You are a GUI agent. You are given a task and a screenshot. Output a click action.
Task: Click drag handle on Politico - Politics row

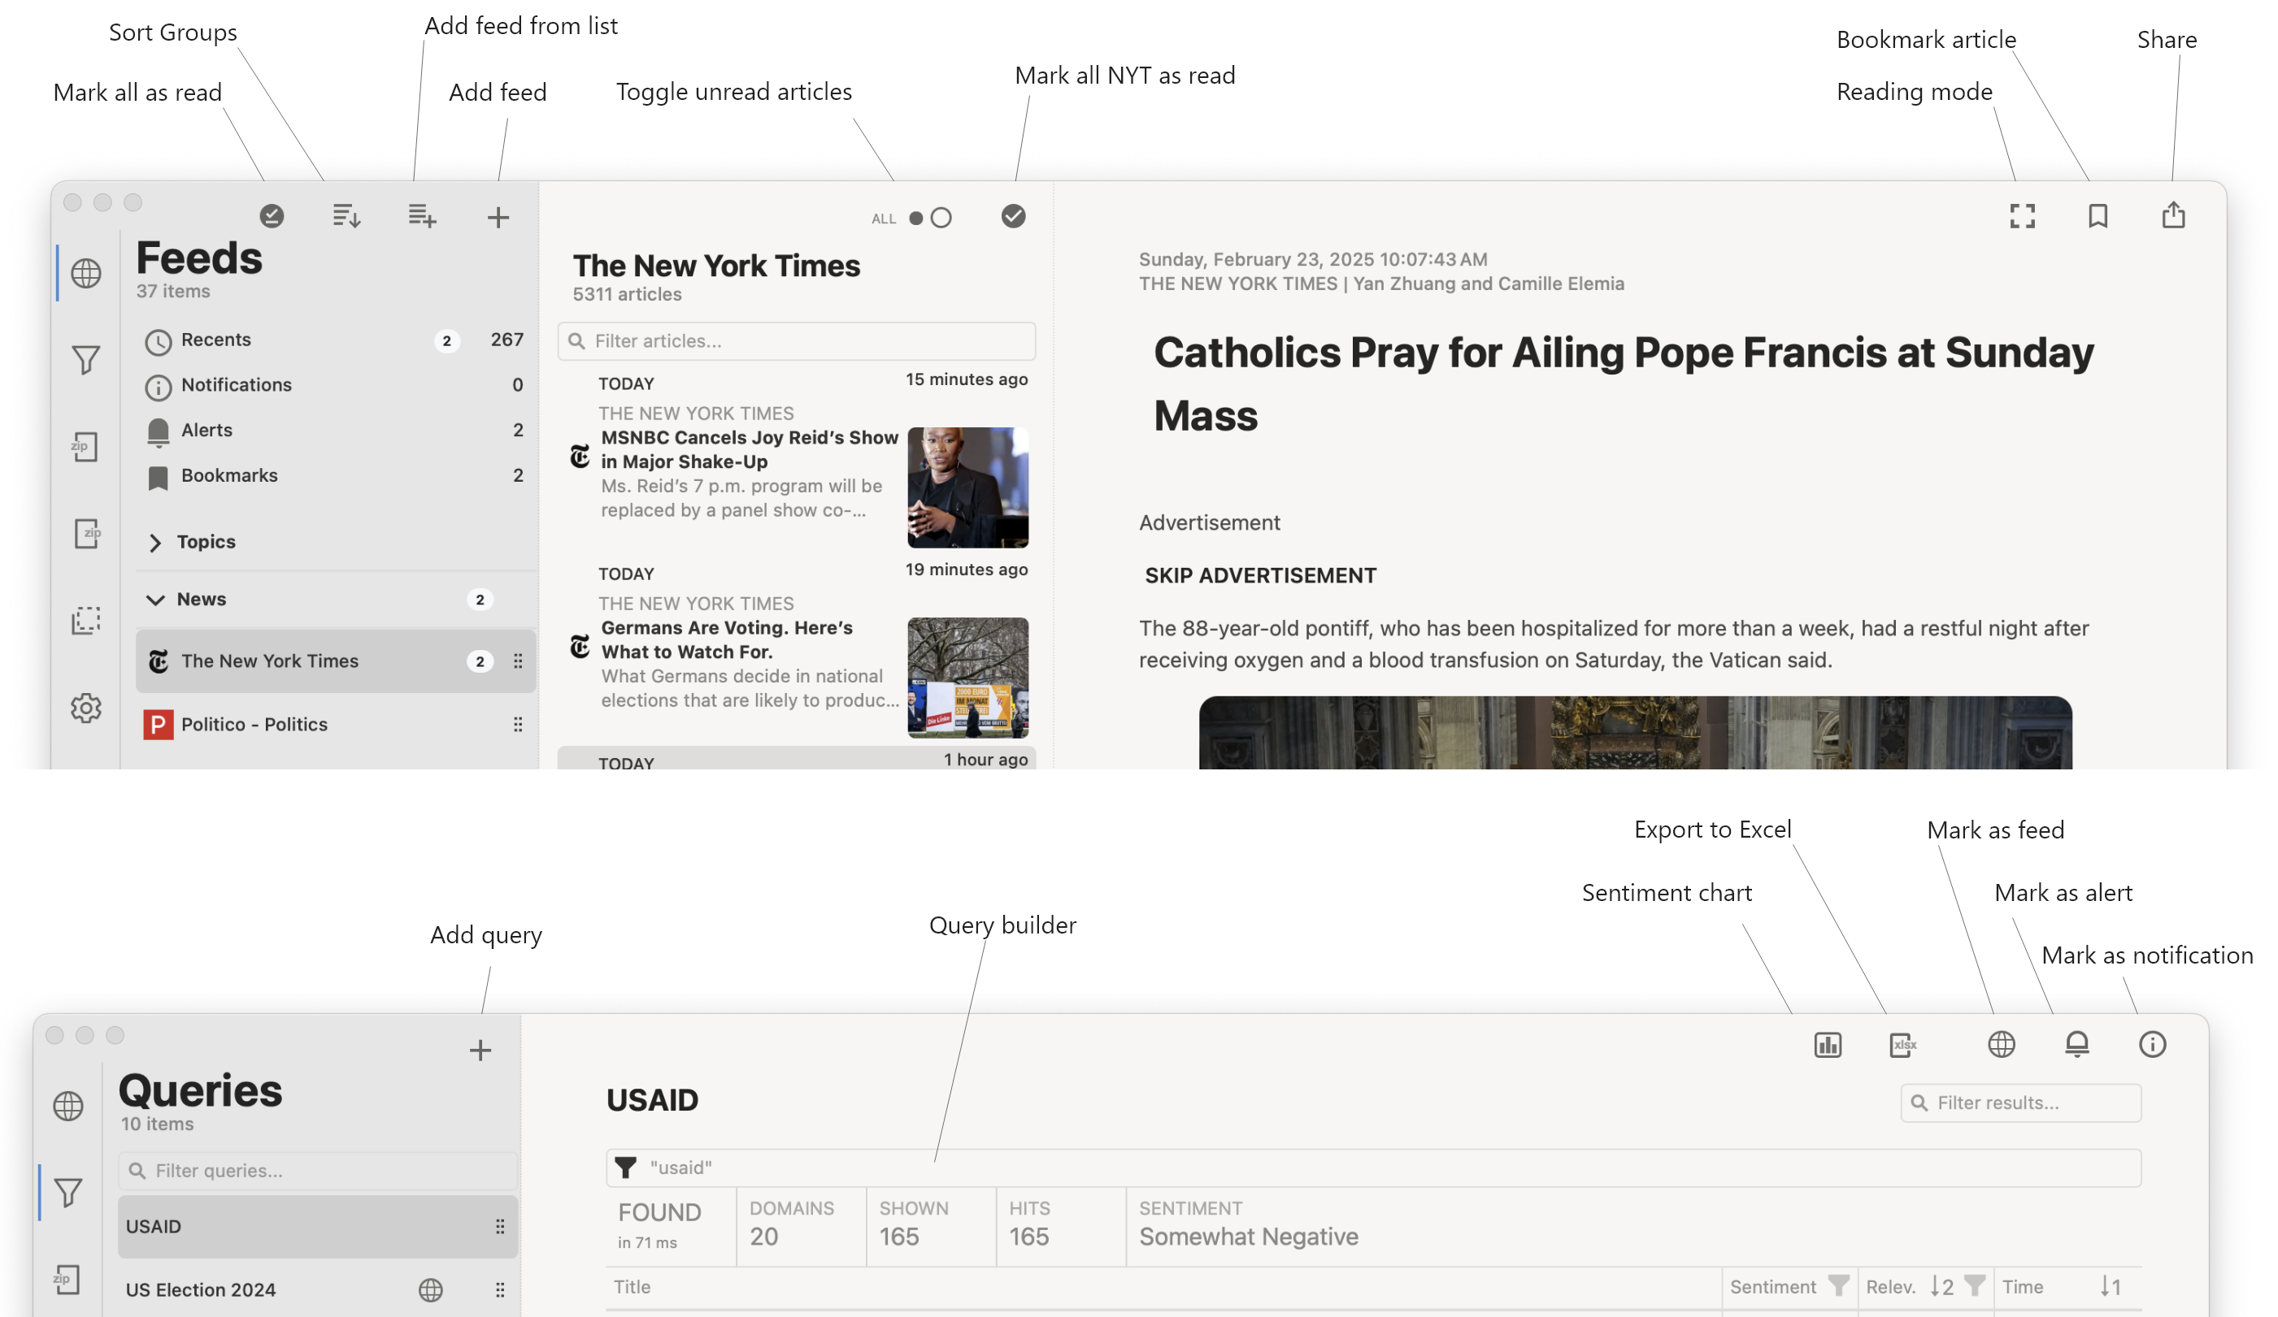tap(518, 725)
